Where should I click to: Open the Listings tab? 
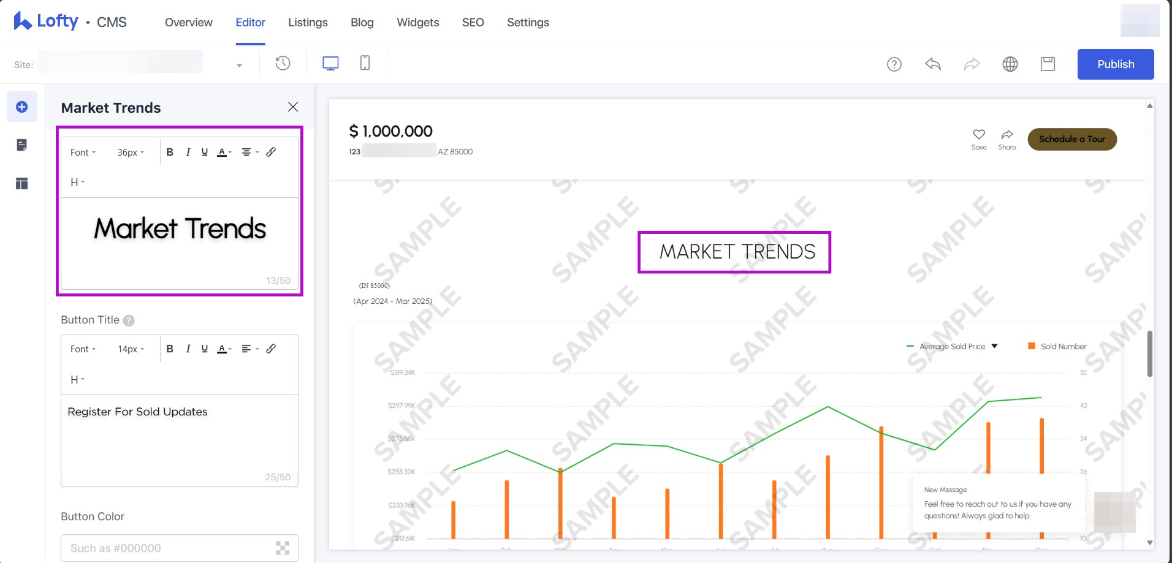[308, 23]
